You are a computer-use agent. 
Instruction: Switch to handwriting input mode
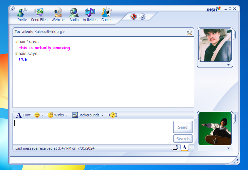(x=175, y=147)
